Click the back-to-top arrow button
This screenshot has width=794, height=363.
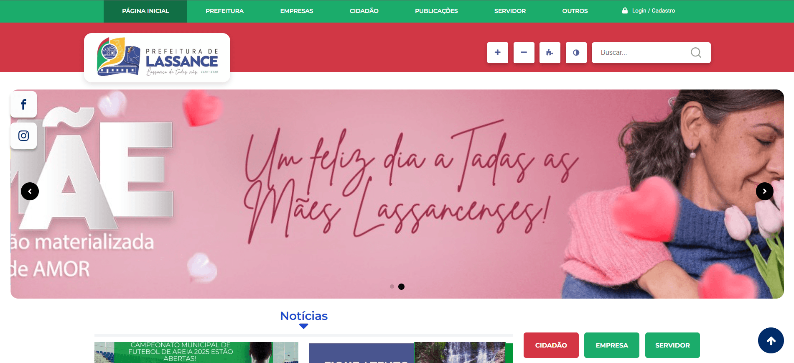pyautogui.click(x=771, y=340)
